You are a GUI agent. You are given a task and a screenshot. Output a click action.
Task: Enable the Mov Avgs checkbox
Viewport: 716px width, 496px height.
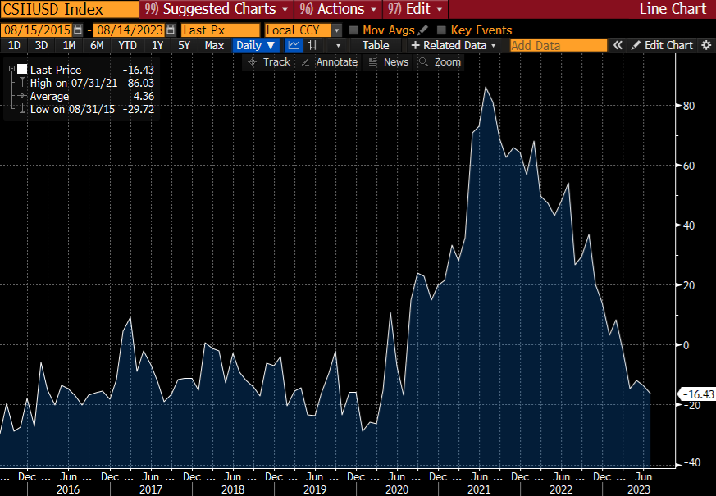tap(354, 30)
